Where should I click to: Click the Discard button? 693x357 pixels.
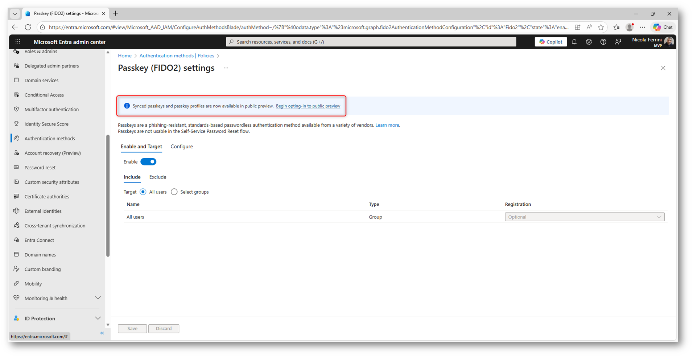[164, 328]
